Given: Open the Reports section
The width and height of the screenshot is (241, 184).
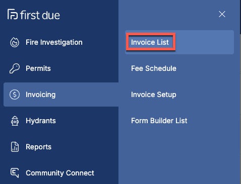Looking at the screenshot, I should click(x=38, y=147).
